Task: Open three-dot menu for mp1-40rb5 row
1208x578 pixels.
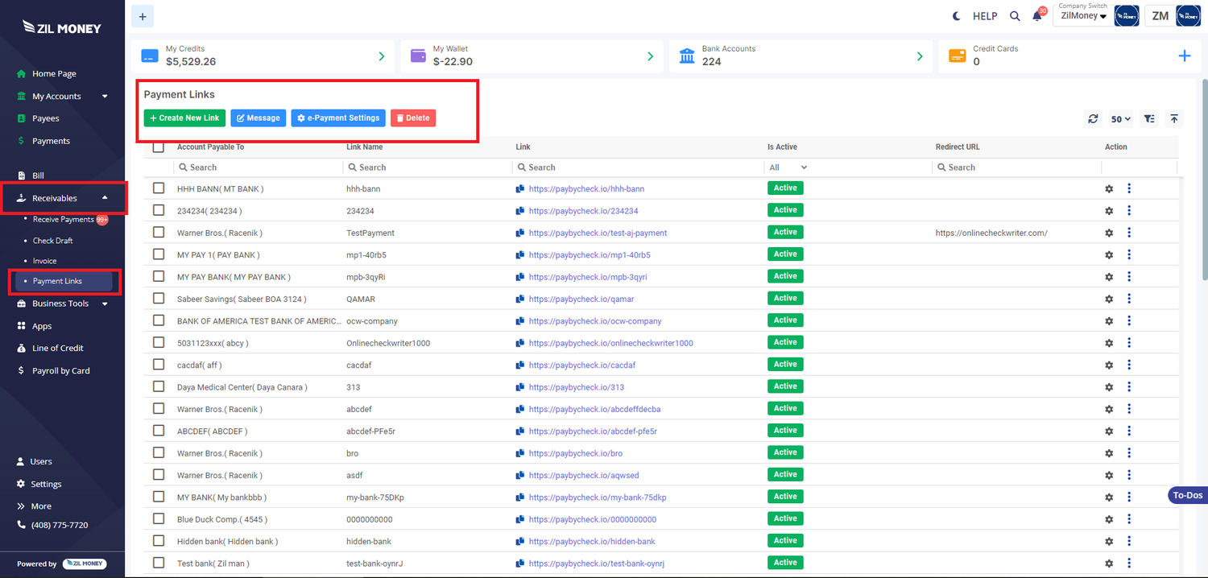Action: (x=1129, y=254)
